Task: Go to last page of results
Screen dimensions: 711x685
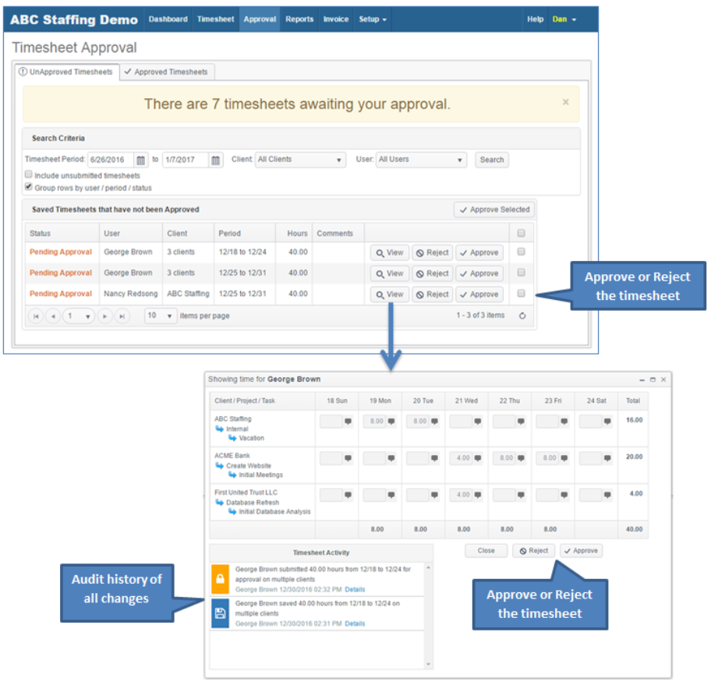Action: (x=122, y=316)
